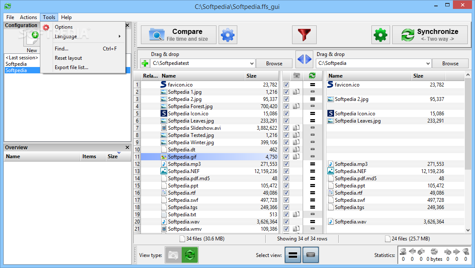Uncheck favicon.ico row checkbox
Image resolution: width=475 pixels, height=268 pixels.
[286, 85]
